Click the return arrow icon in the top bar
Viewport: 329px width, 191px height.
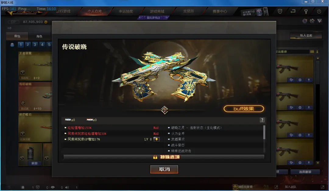[x=293, y=11]
